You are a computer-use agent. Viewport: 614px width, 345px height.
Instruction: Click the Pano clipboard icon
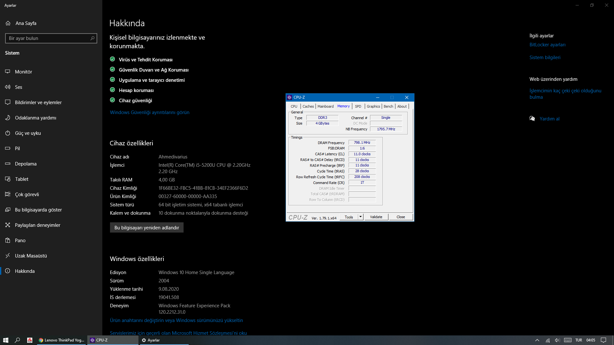click(8, 241)
